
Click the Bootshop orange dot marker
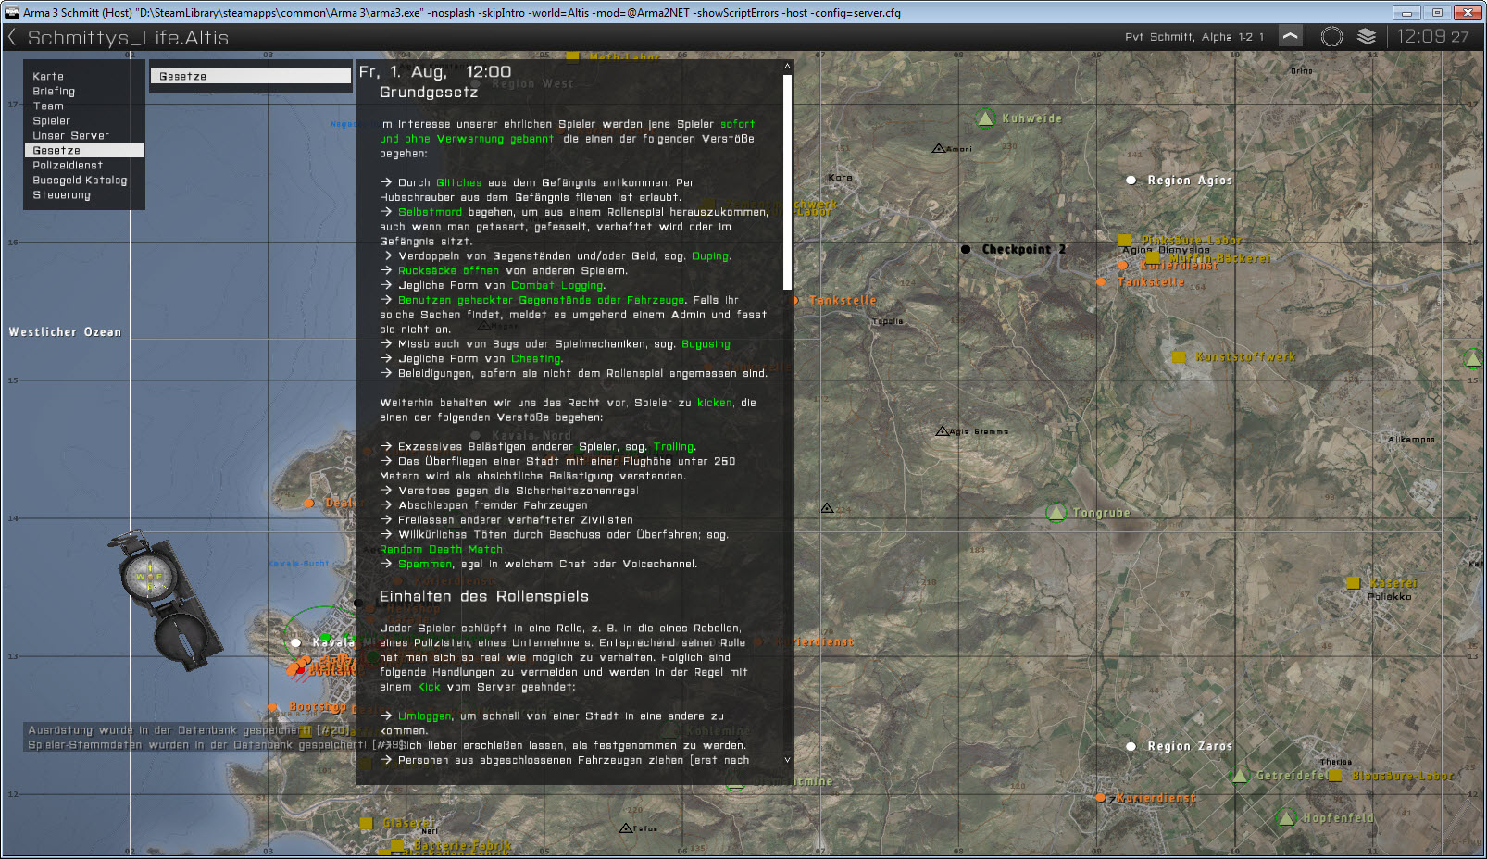(272, 706)
